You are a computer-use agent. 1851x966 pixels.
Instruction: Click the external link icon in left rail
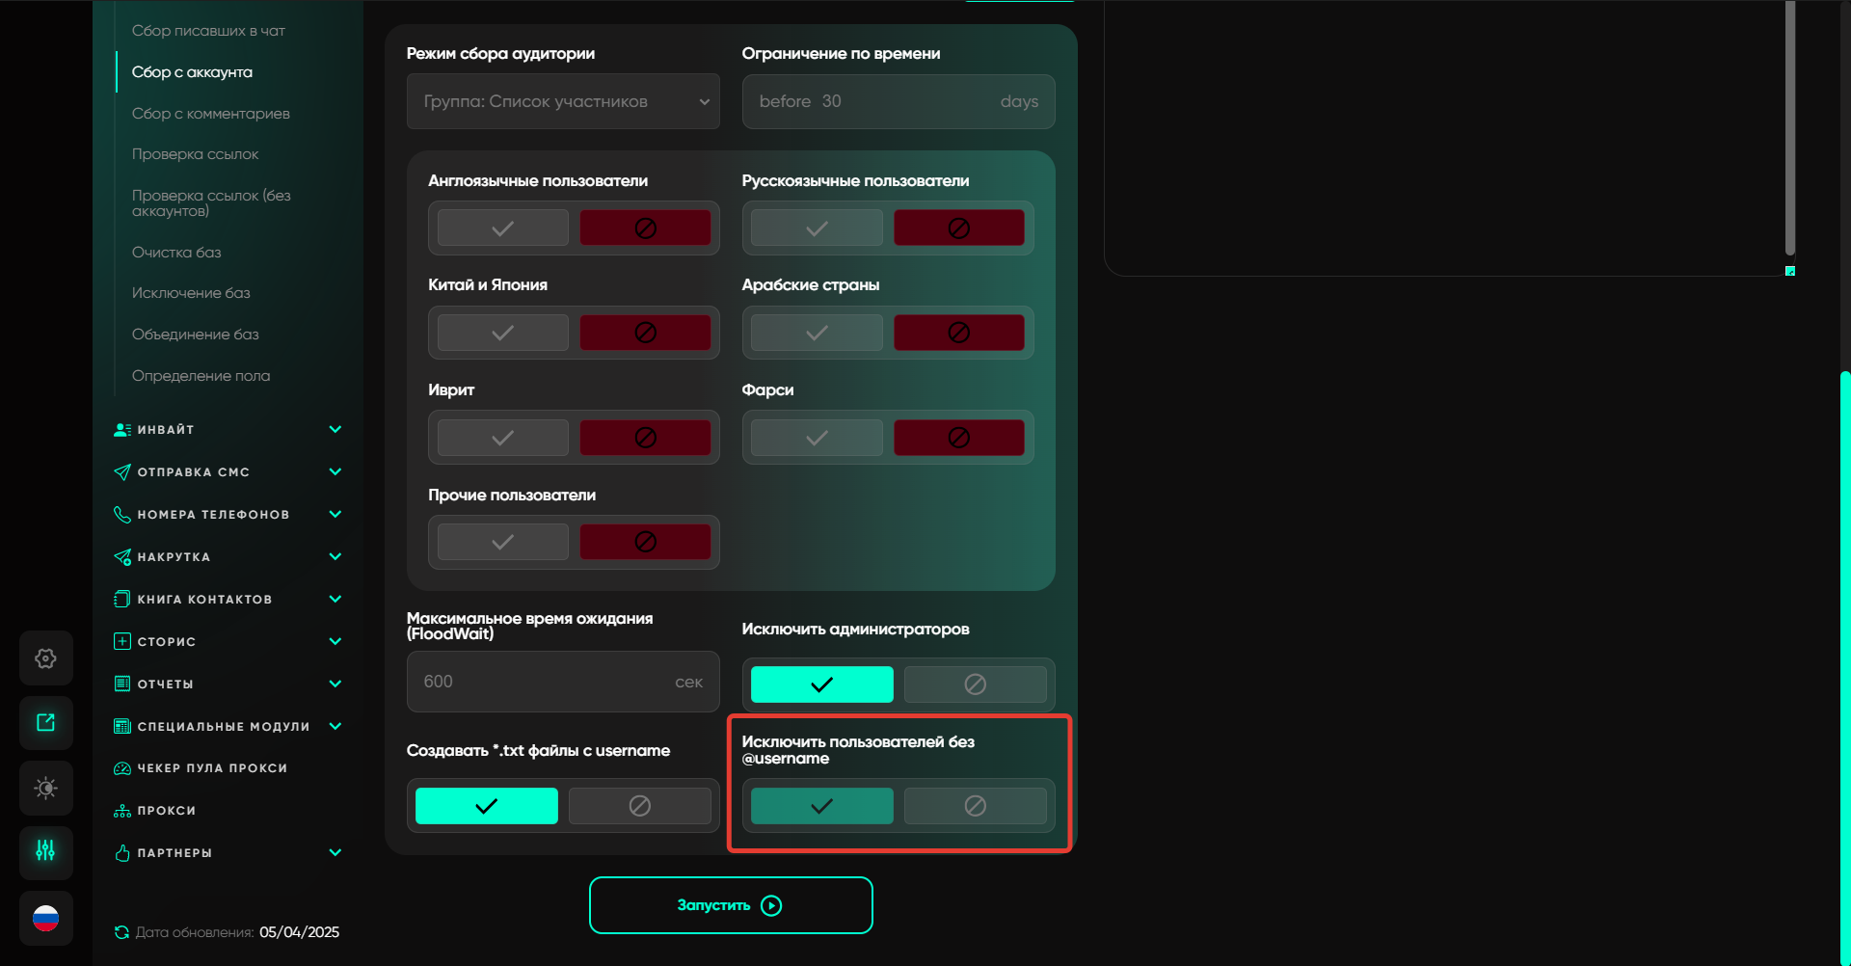pyautogui.click(x=45, y=723)
